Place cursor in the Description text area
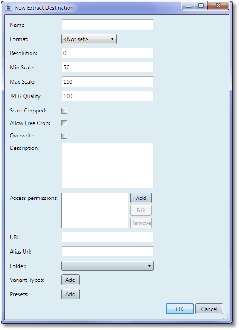This screenshot has width=239, height=330. click(107, 166)
